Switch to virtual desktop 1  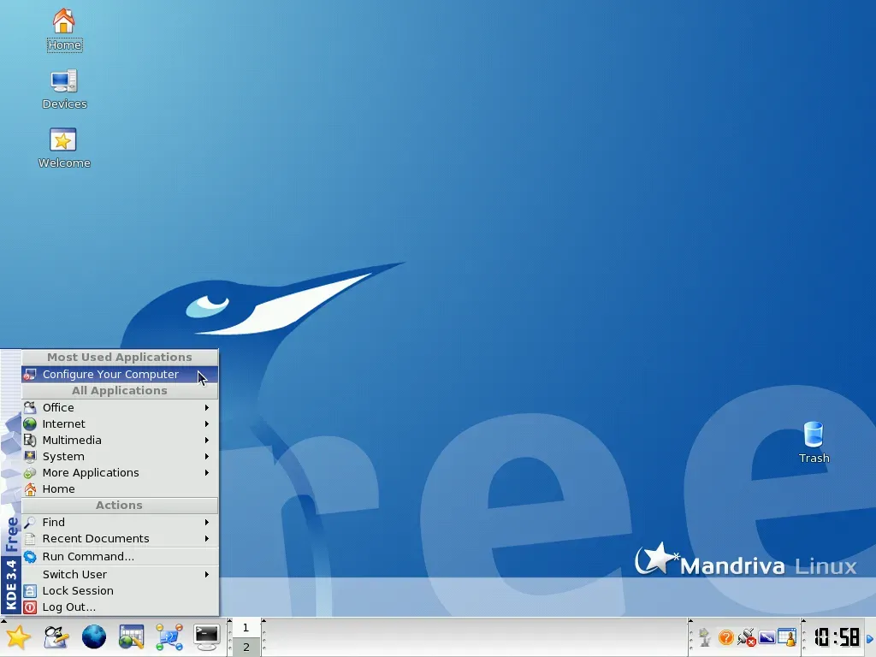(246, 627)
